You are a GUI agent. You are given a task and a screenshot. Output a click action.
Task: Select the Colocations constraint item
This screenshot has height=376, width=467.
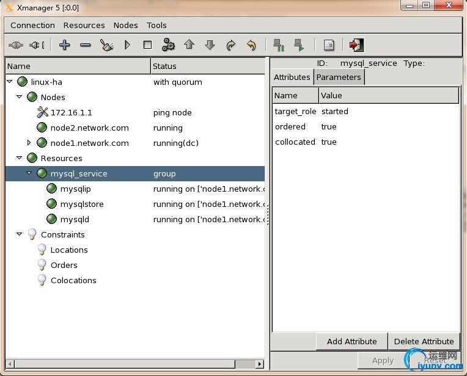coord(73,281)
